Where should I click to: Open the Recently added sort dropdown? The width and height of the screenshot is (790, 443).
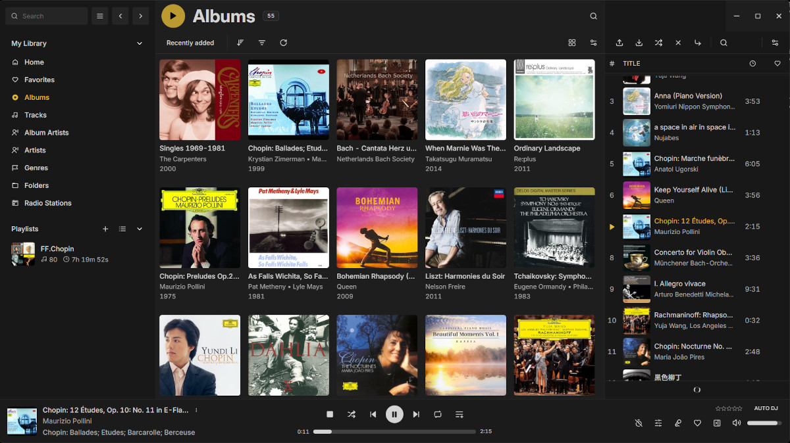[190, 43]
